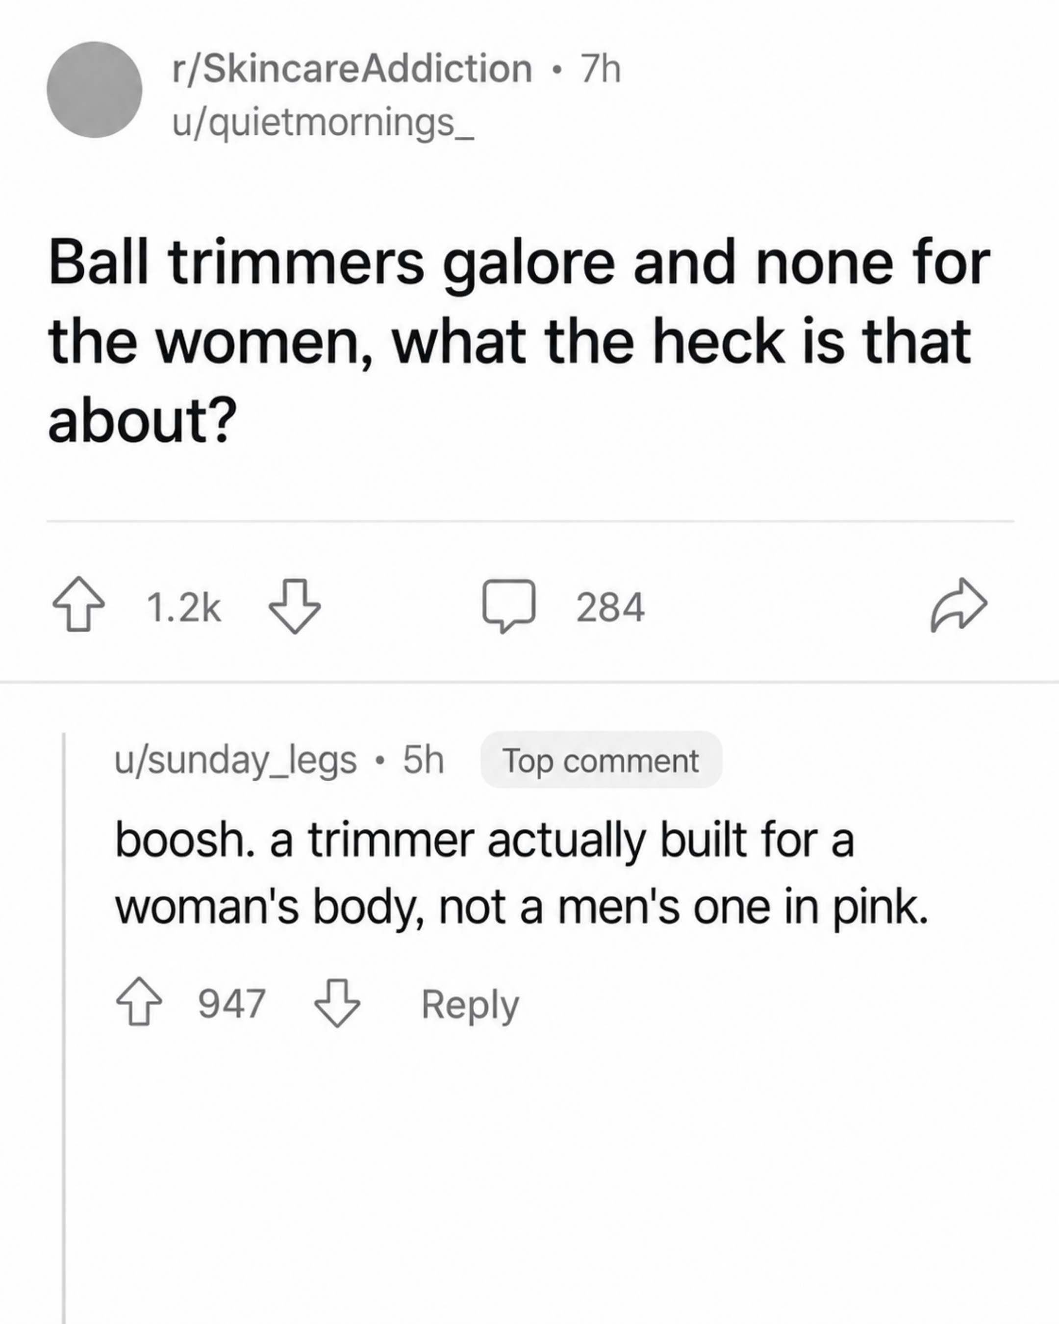Click the 947 comment vote count
Viewport: 1059px width, 1324px height.
231,1003
